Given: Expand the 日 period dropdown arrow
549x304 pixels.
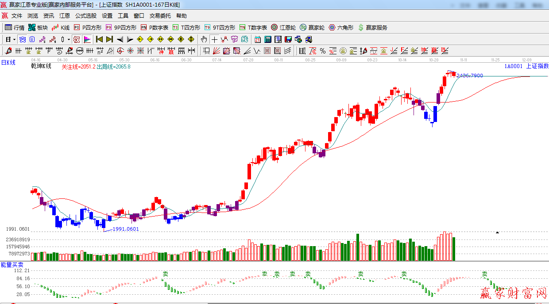Looking at the screenshot, I should pyautogui.click(x=14, y=39).
